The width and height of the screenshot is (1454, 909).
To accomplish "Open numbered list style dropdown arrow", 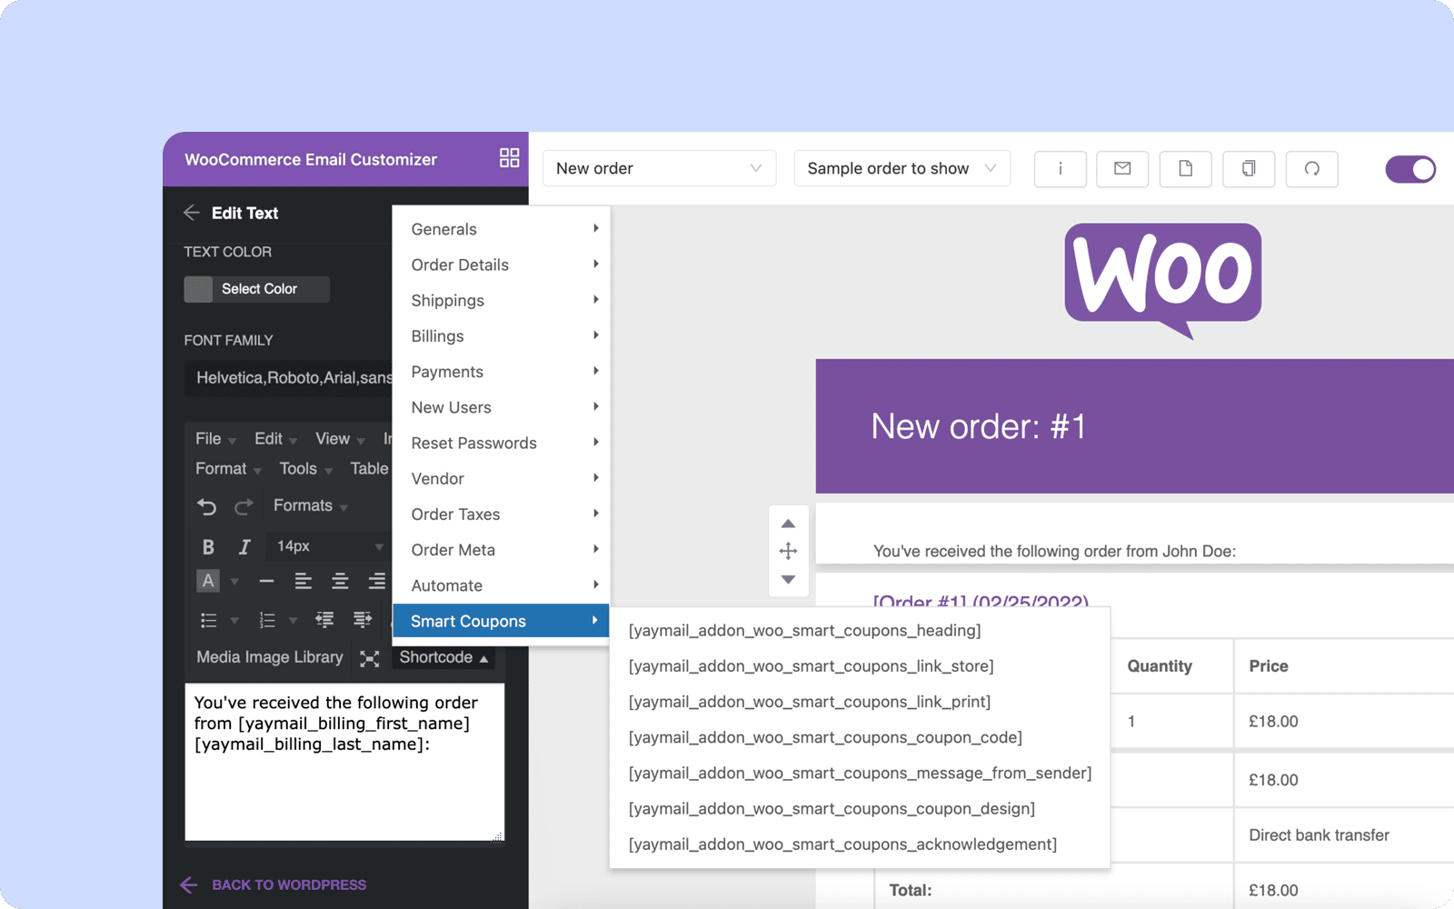I will tap(293, 621).
